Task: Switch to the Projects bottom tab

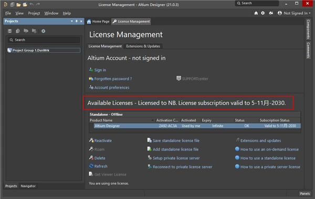Action: [11, 186]
